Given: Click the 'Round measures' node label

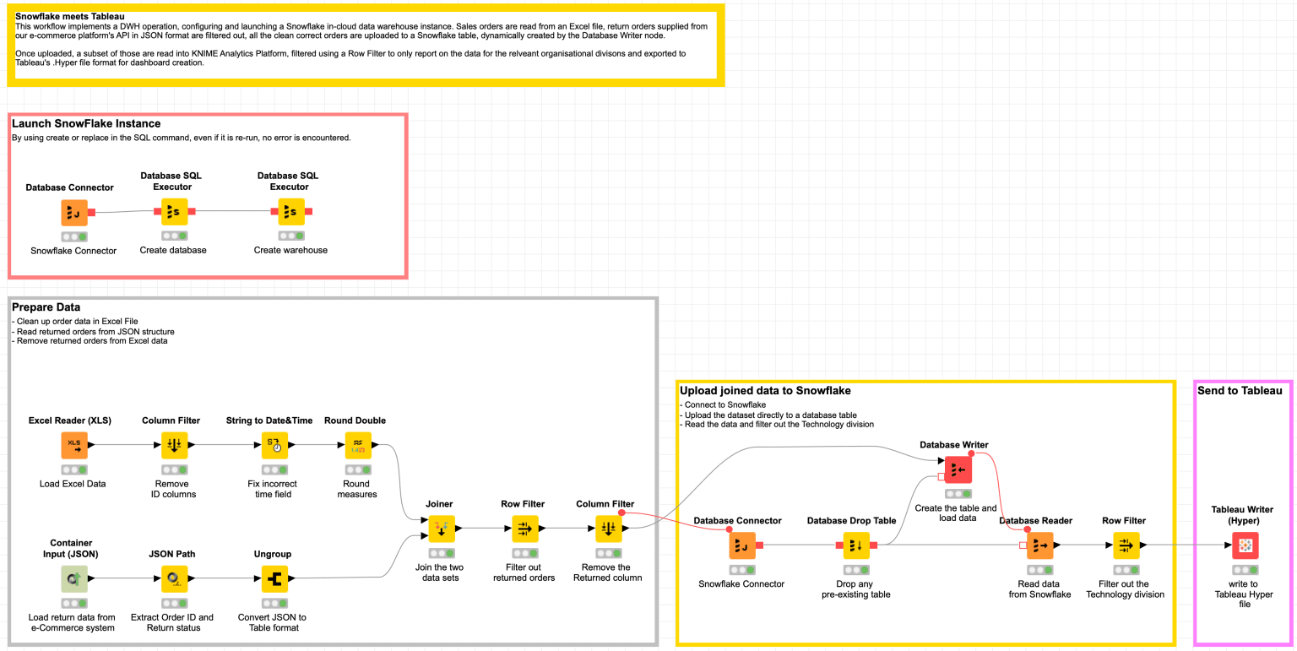Looking at the screenshot, I should [357, 489].
